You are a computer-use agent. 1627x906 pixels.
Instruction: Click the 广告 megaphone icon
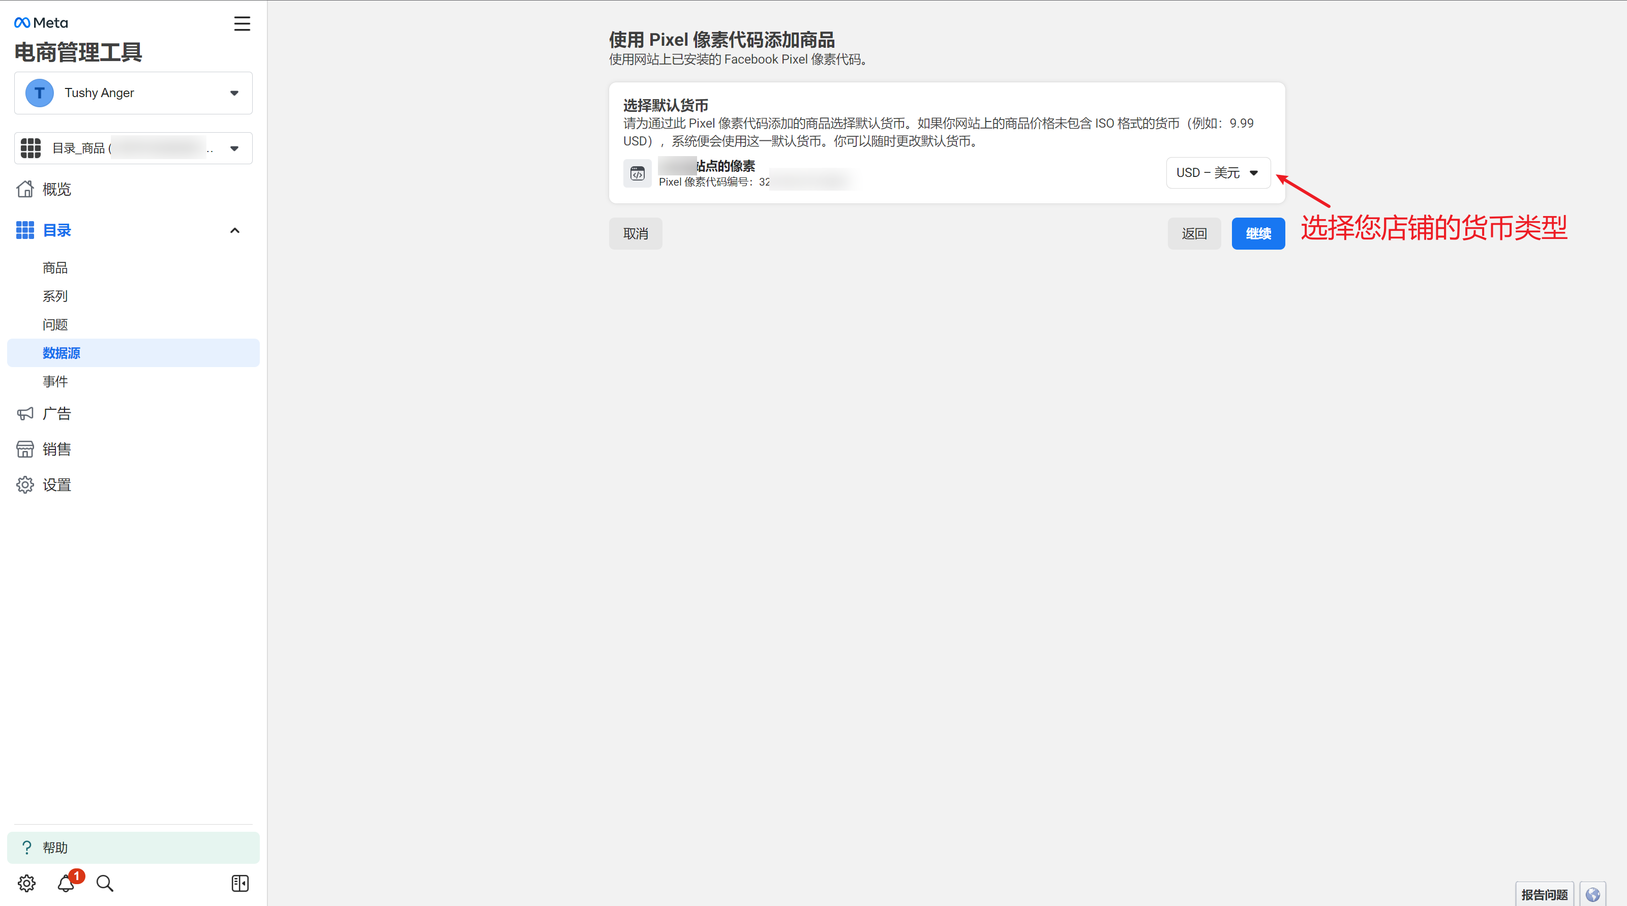[25, 413]
